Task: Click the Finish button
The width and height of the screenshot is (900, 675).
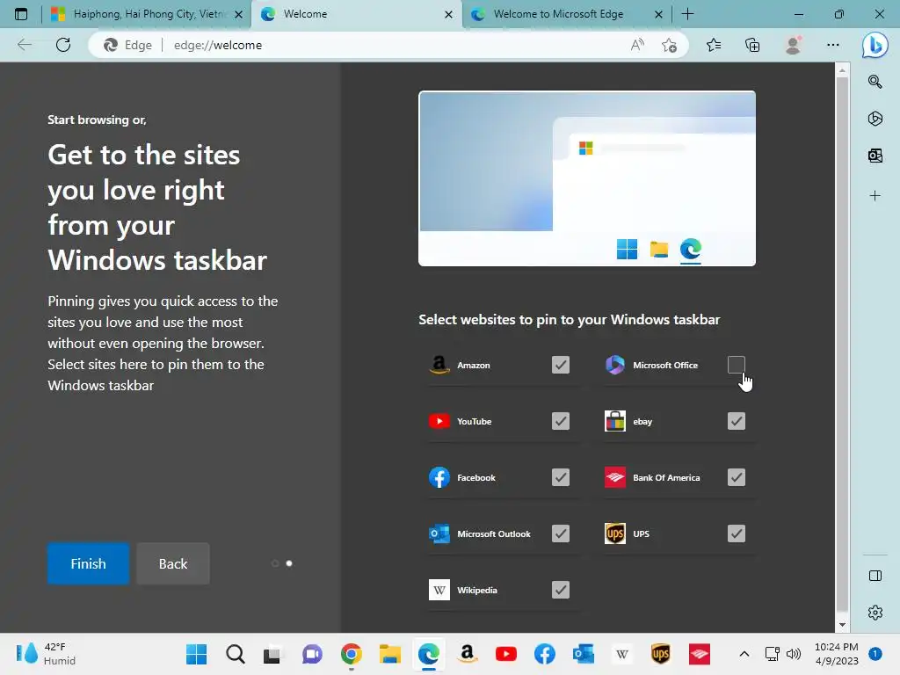Action: tap(89, 563)
